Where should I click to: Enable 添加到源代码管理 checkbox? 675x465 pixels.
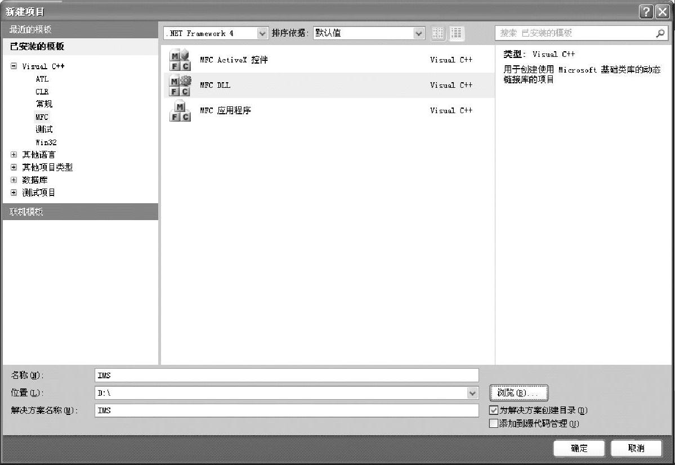[494, 423]
